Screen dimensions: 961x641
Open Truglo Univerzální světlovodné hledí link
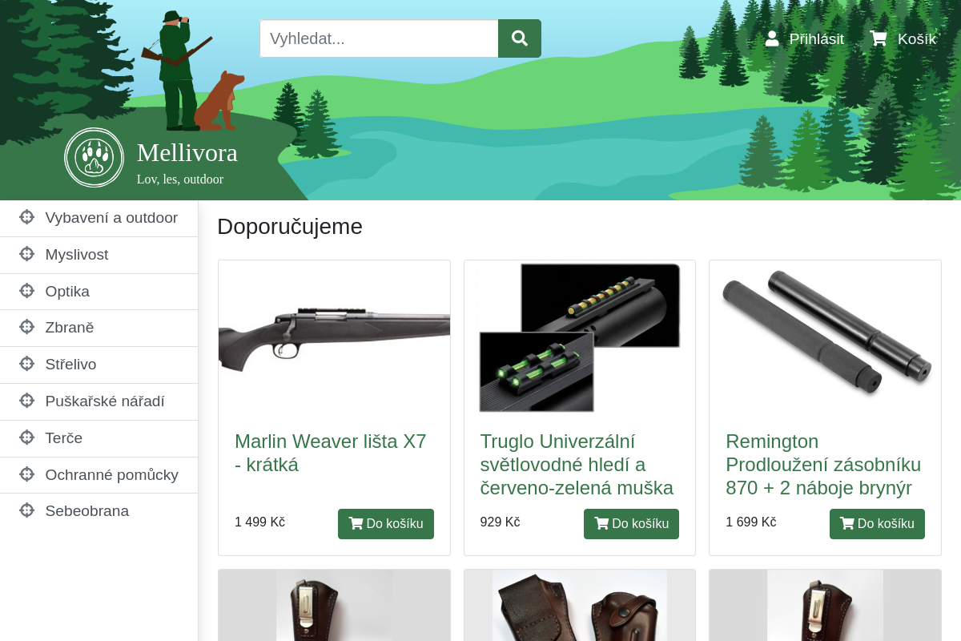(x=577, y=465)
